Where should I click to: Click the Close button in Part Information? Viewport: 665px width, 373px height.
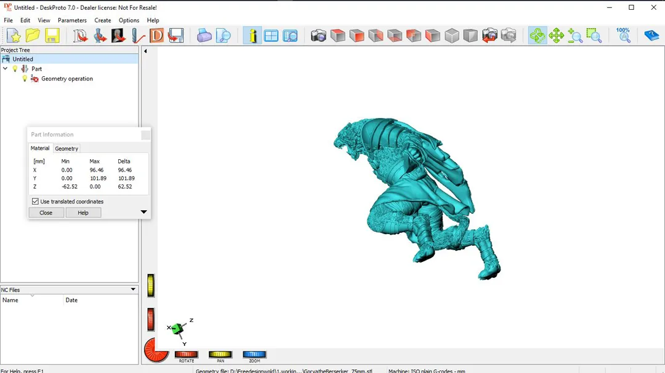tap(46, 213)
